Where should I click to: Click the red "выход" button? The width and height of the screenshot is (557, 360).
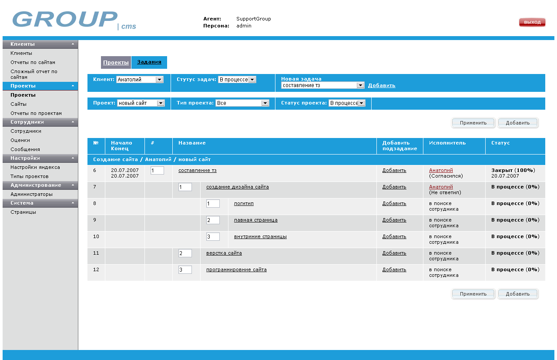(x=532, y=22)
